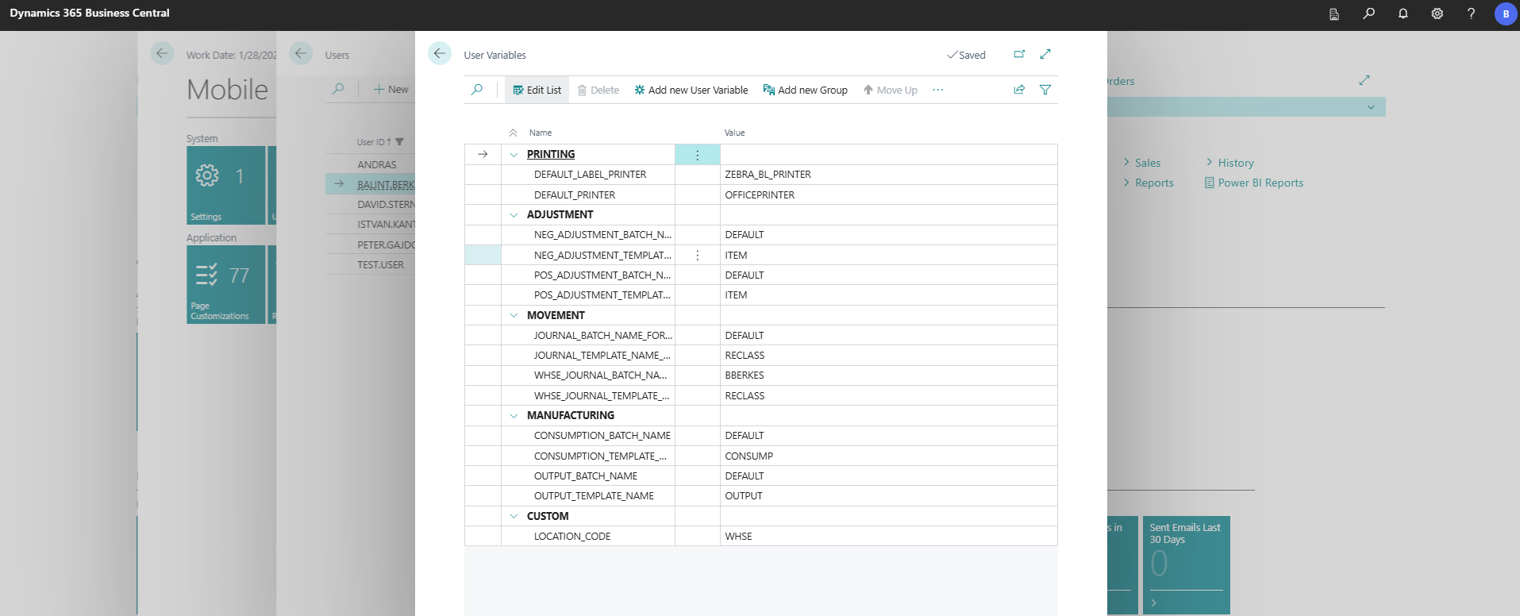Collapse the PRINTING group
The image size is (1520, 616).
(x=514, y=155)
